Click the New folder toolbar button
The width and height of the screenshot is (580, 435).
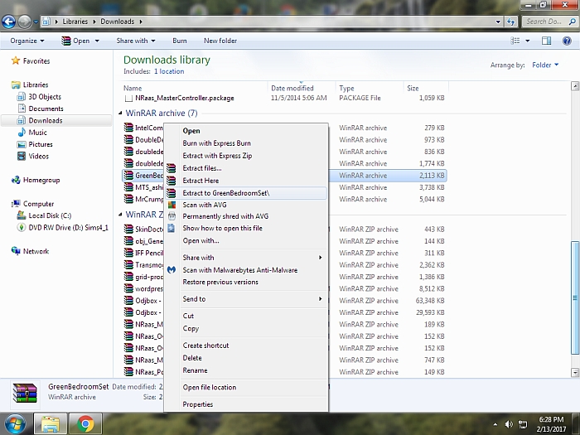pos(220,41)
